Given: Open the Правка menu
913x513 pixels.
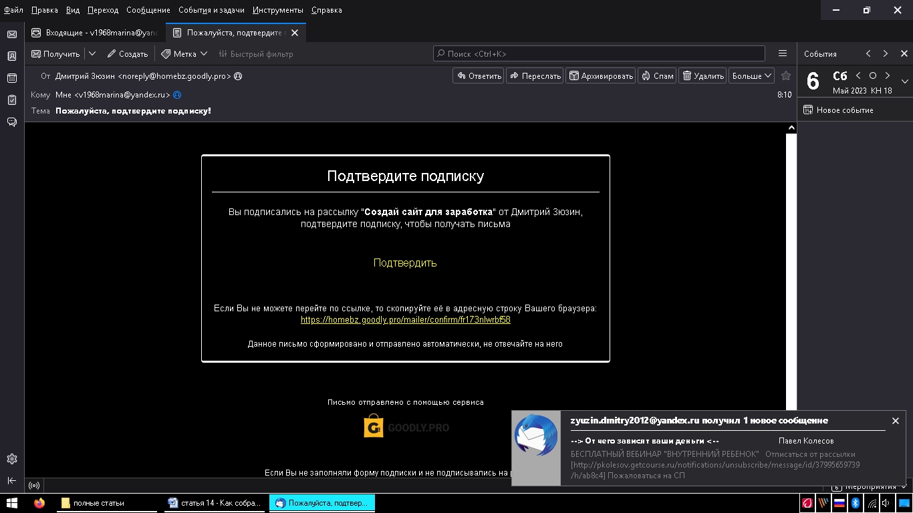Looking at the screenshot, I should click(45, 10).
